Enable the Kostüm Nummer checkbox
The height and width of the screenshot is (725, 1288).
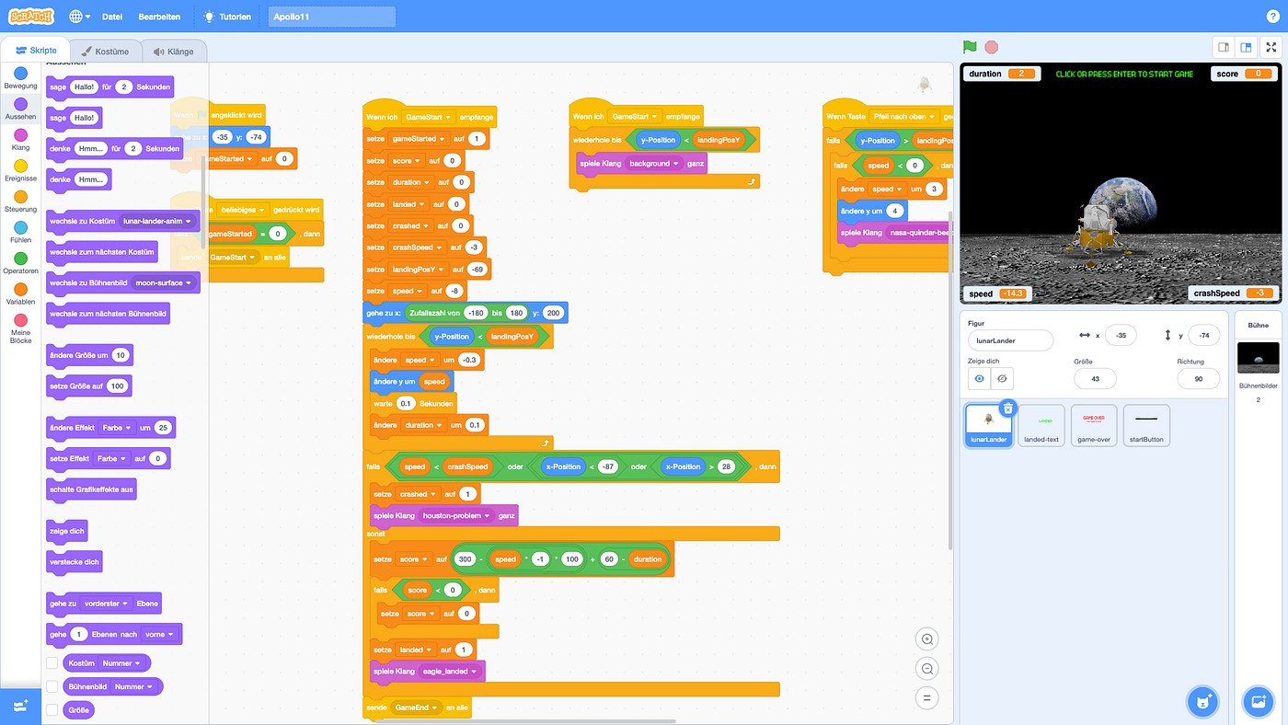click(x=51, y=662)
